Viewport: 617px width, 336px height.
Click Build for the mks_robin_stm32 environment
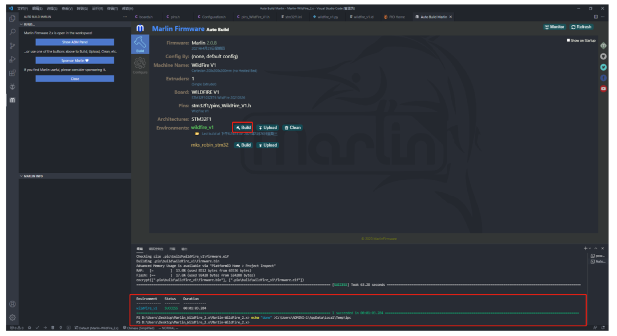click(x=243, y=145)
